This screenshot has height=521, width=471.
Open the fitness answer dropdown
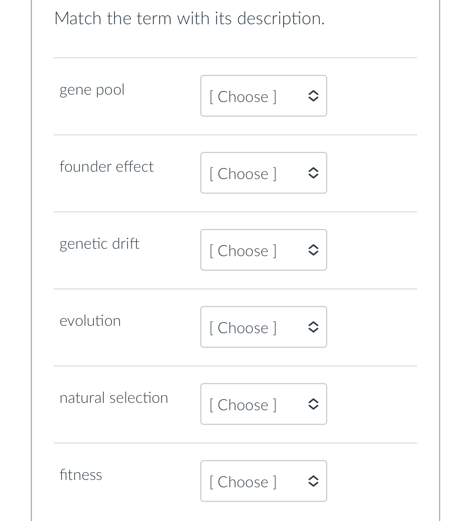tap(263, 481)
